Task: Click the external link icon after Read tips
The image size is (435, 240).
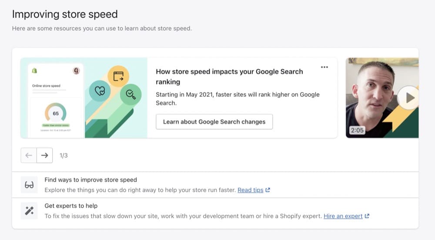Action: (x=268, y=190)
